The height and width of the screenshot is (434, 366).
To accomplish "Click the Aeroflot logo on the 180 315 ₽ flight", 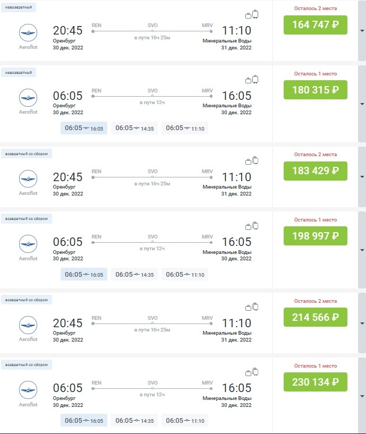I will click(28, 98).
